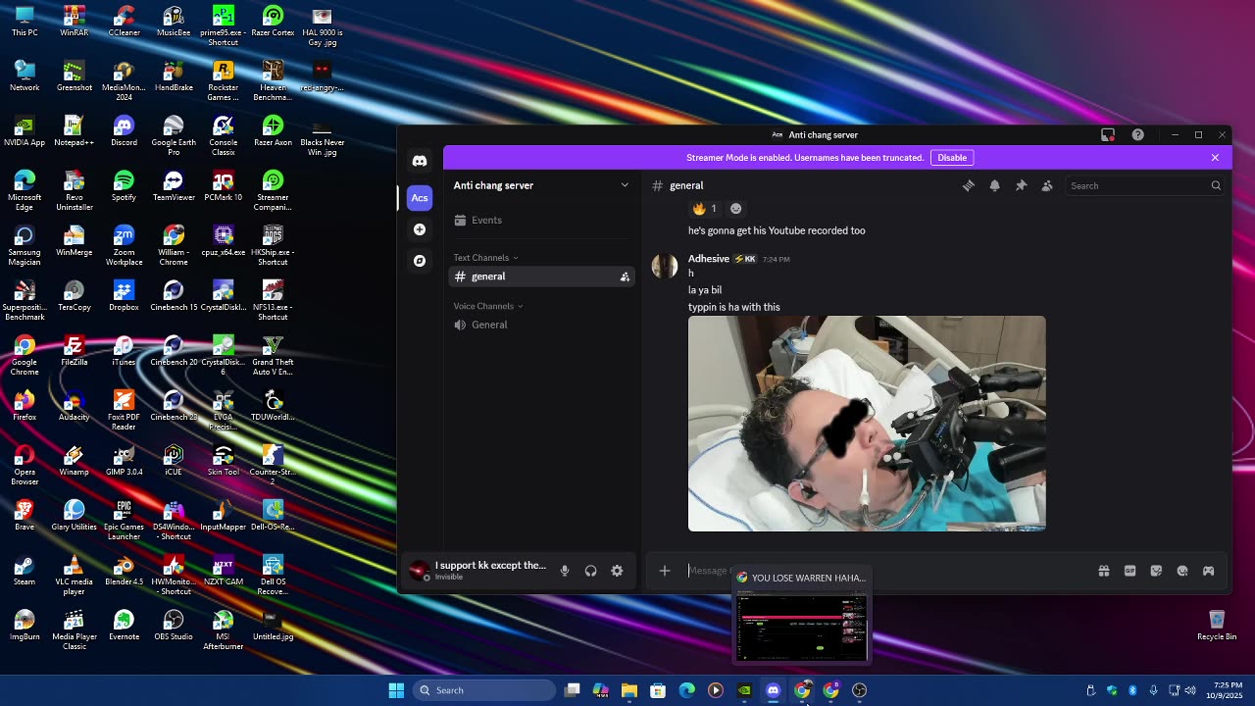Expand Anti chang server dropdown menu
Viewport: 1255px width, 706px height.
point(541,185)
